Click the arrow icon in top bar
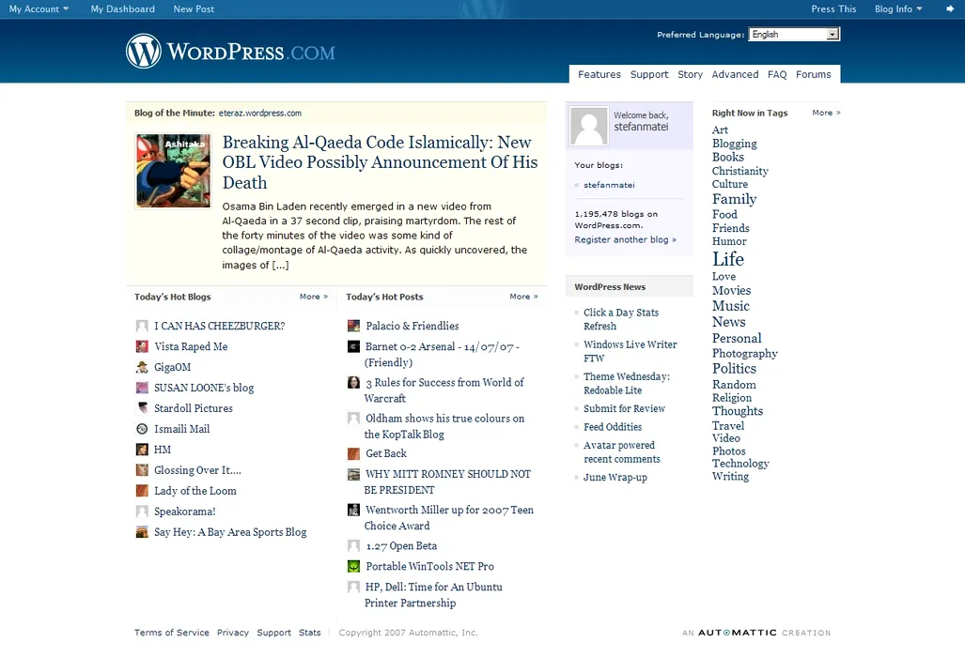This screenshot has width=965, height=657. tap(950, 8)
